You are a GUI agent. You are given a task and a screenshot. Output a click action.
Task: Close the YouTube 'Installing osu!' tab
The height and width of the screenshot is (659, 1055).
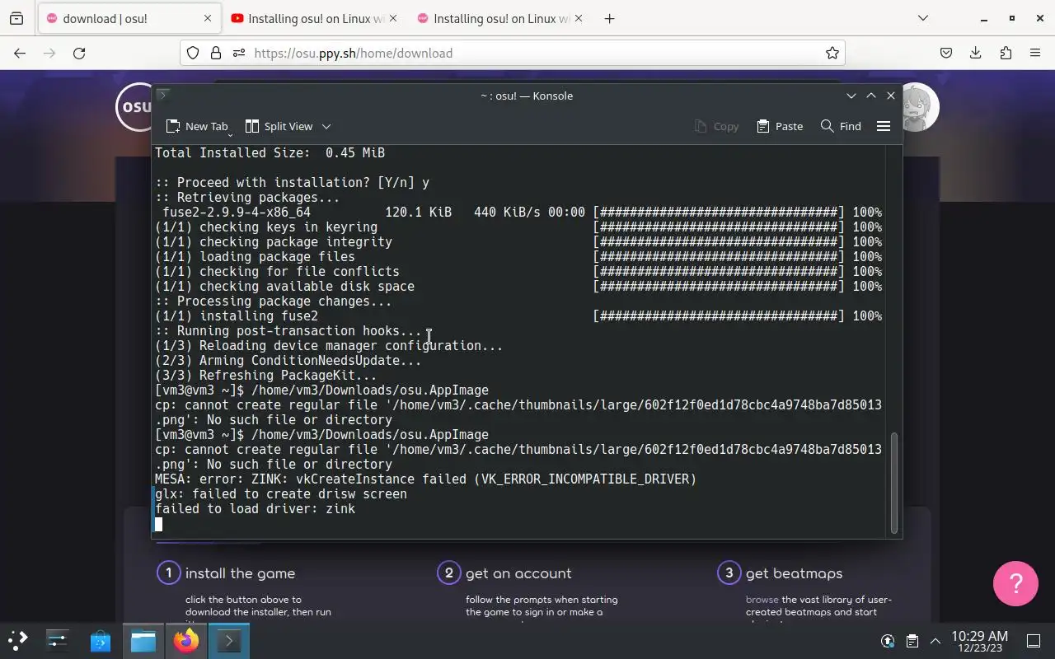(x=392, y=18)
